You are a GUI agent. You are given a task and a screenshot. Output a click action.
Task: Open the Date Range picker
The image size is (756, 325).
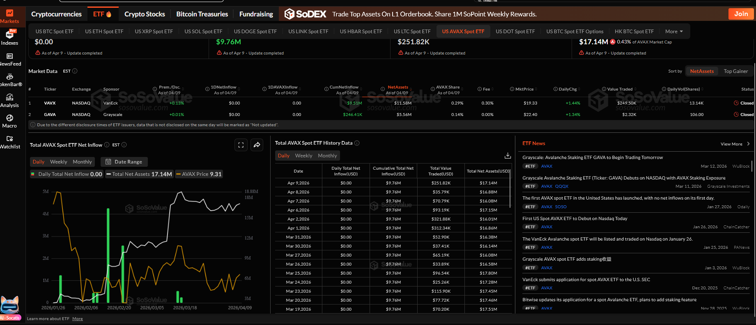pos(124,162)
